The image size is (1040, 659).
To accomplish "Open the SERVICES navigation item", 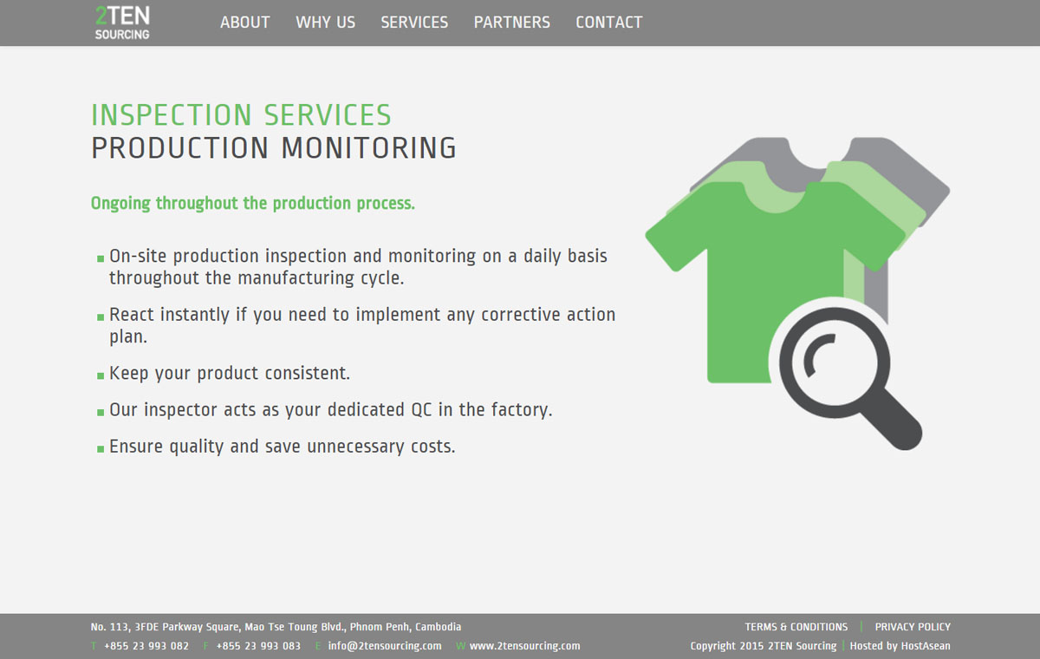I will click(x=414, y=23).
